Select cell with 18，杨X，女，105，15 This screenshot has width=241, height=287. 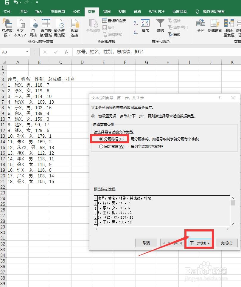coord(18,181)
